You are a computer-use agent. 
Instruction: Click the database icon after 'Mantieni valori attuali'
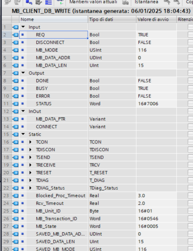tap(125, 2)
